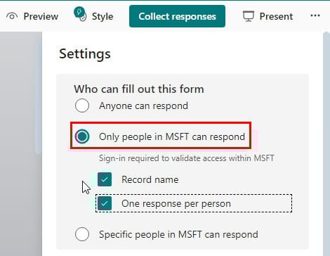Open the Style pane via its label
Image resolution: width=330 pixels, height=256 pixels.
coord(103,16)
